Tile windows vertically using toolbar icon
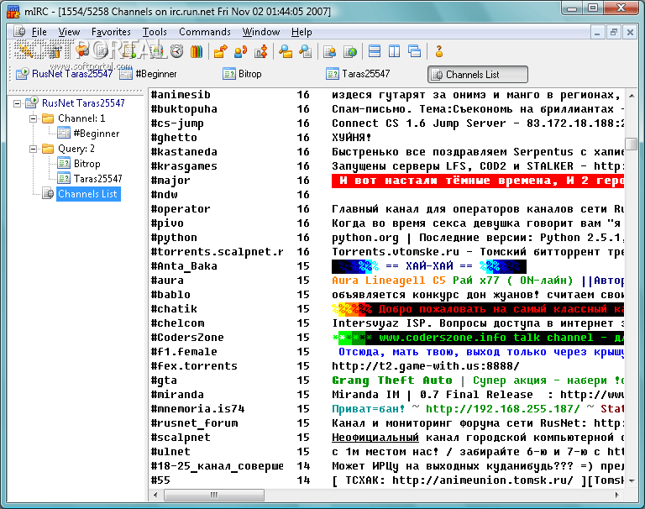 (x=394, y=52)
